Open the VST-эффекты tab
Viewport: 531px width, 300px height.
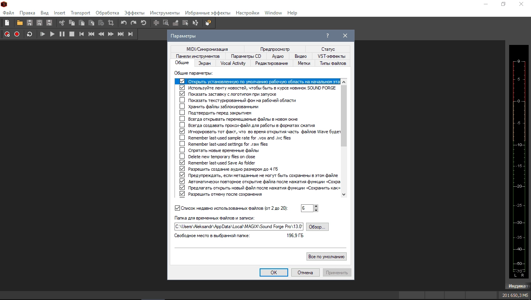point(331,56)
